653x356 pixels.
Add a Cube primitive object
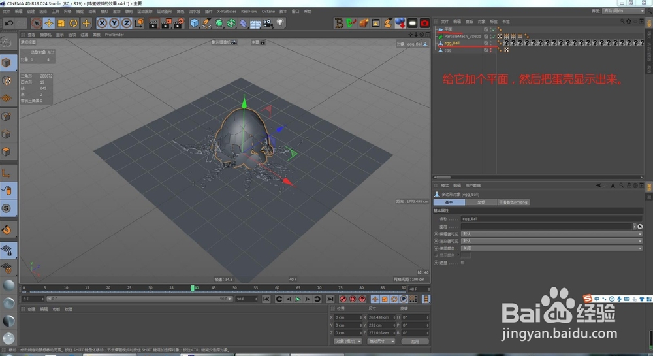[x=195, y=24]
